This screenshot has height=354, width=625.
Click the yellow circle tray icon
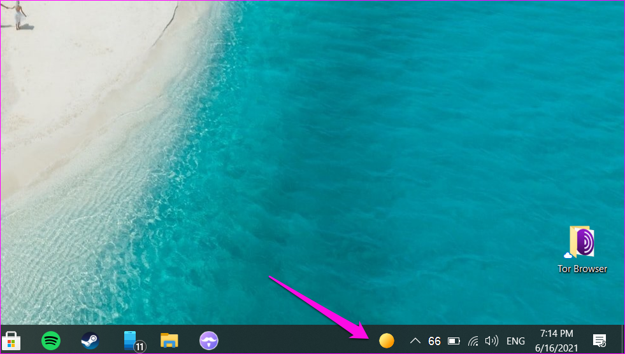pos(386,341)
